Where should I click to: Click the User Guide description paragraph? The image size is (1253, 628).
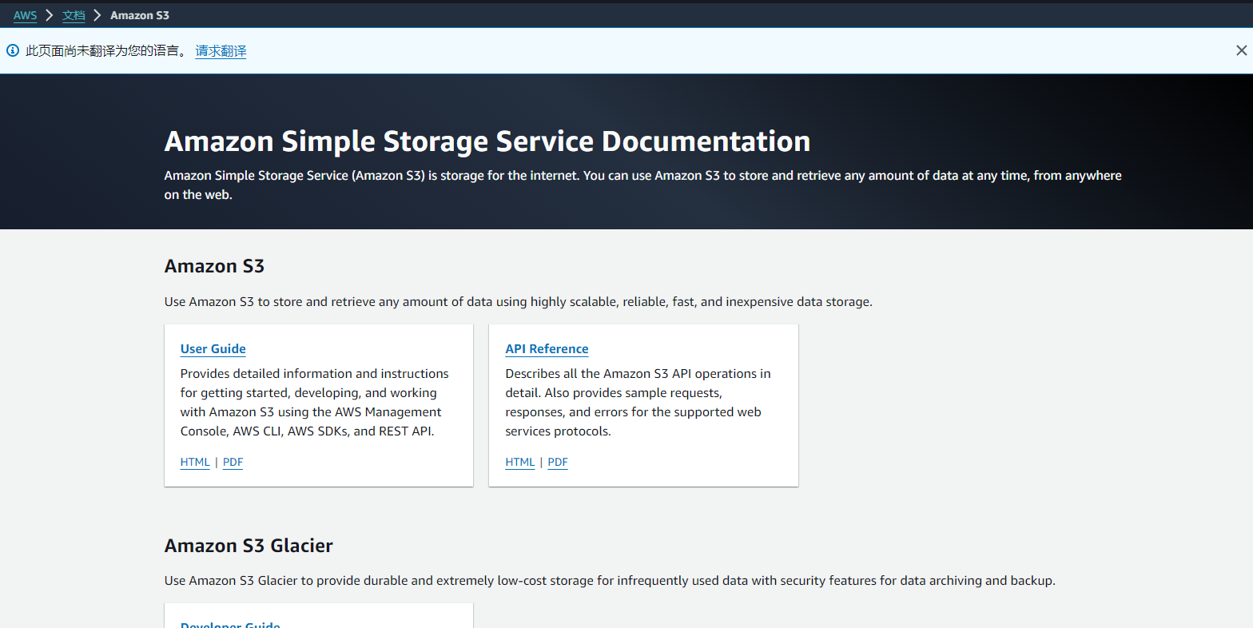pyautogui.click(x=315, y=403)
